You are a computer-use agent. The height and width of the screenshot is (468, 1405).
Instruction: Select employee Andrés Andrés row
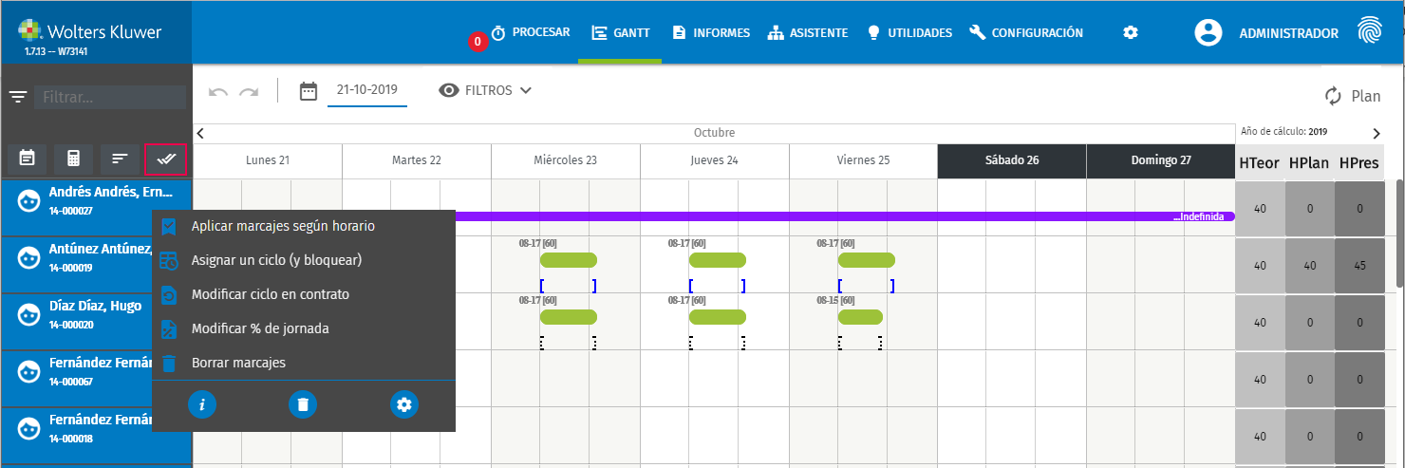point(96,208)
